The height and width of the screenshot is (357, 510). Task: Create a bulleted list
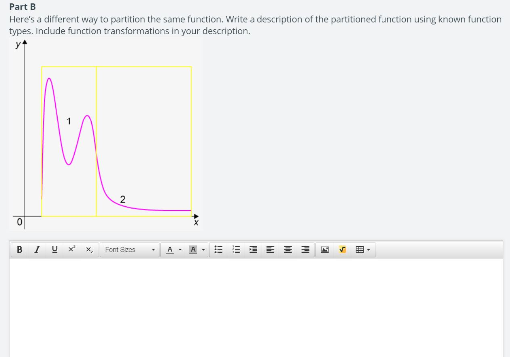[x=218, y=249]
